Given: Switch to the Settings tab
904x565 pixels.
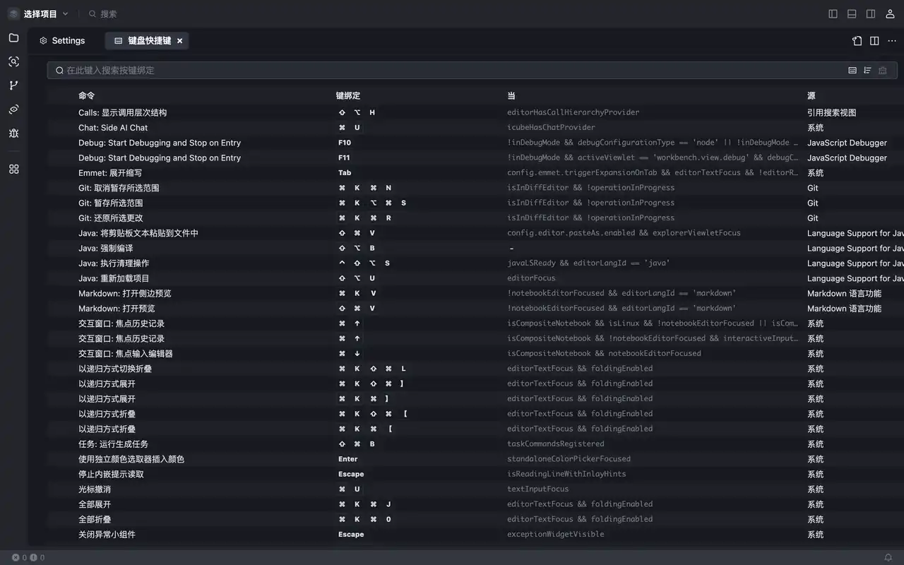Looking at the screenshot, I should [62, 41].
